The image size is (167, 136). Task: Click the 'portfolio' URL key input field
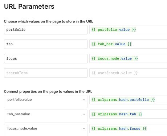46,30
